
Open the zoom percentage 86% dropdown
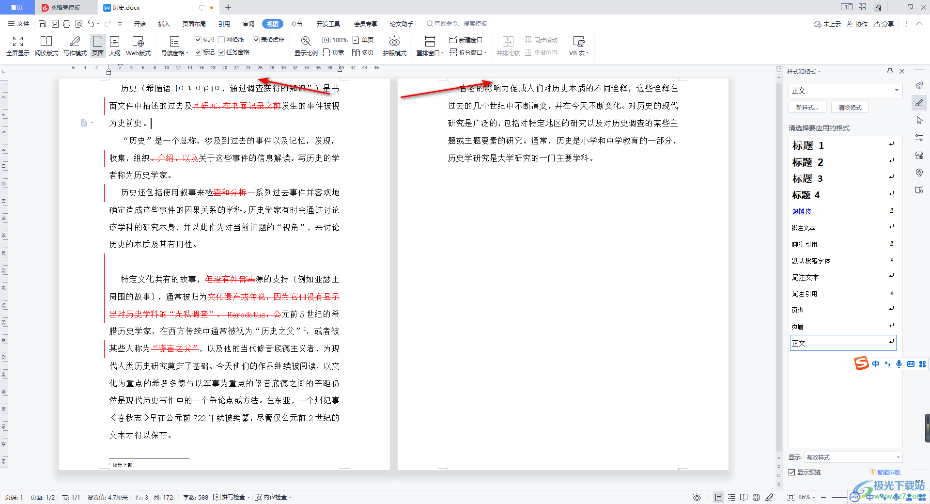[807, 497]
